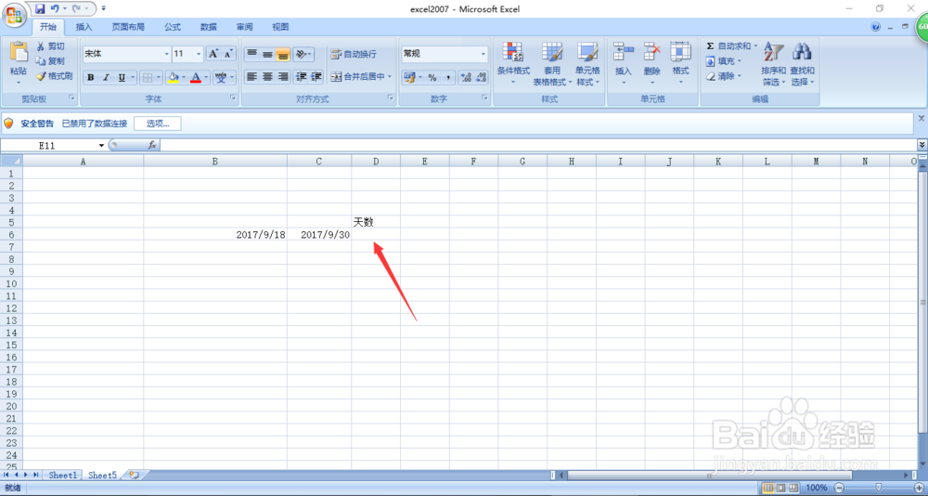
Task: Increase the decimal places
Action: 466,78
